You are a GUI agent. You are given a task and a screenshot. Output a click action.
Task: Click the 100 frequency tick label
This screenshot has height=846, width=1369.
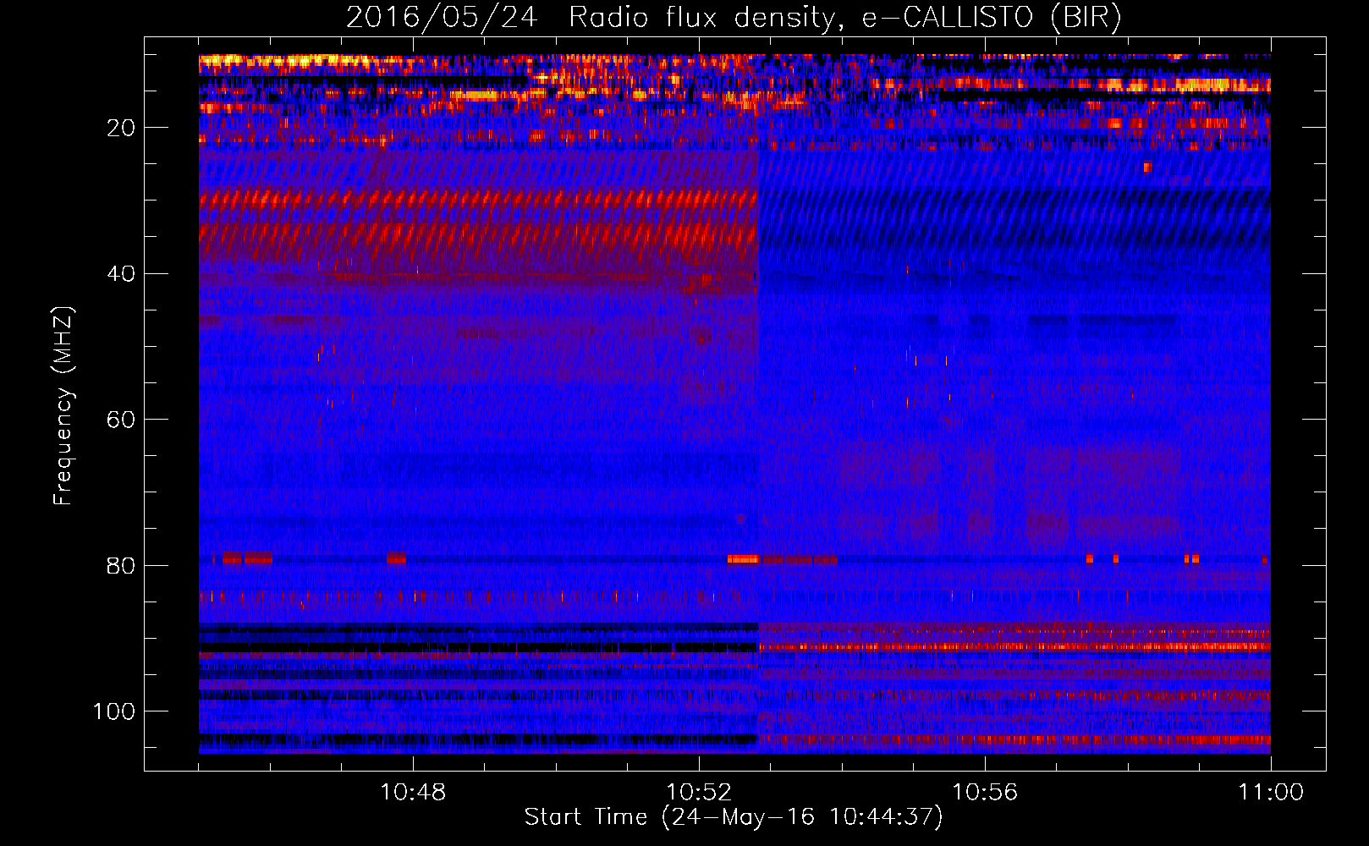pos(114,711)
